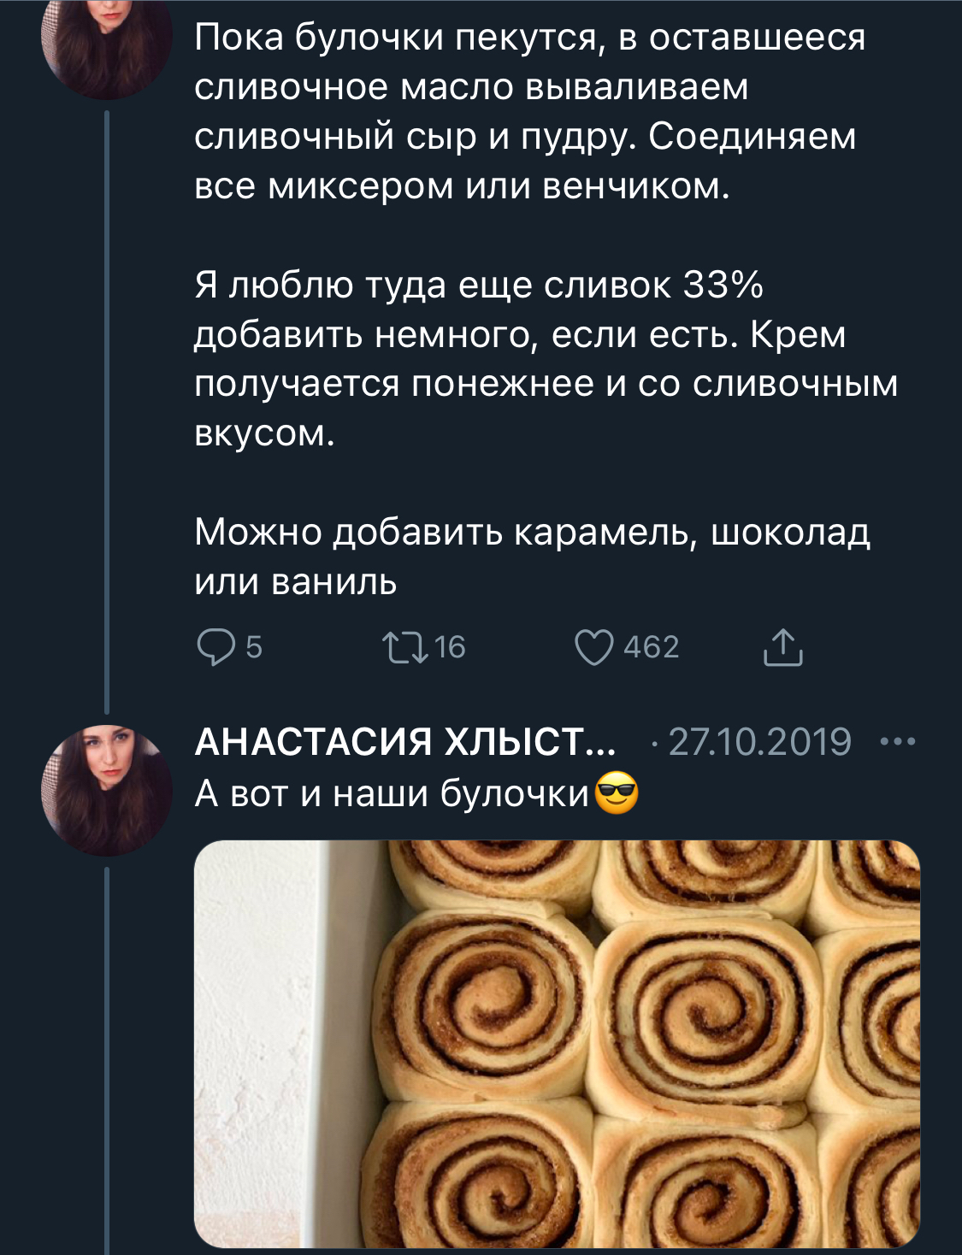
Task: Open three-dots menu next to 27.10.2019
Action: point(898,741)
